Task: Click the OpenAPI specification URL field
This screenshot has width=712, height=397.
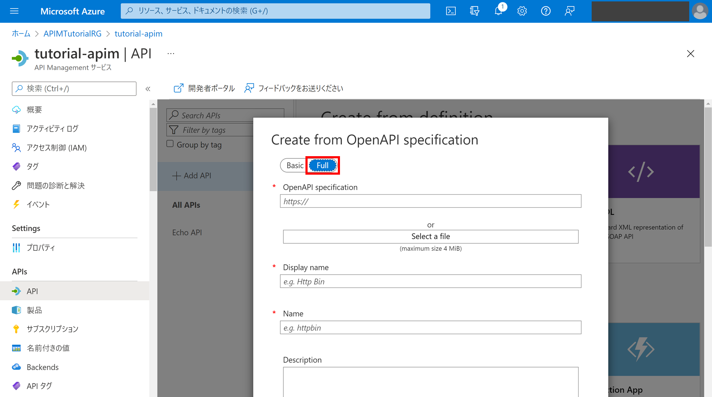Action: coord(430,201)
